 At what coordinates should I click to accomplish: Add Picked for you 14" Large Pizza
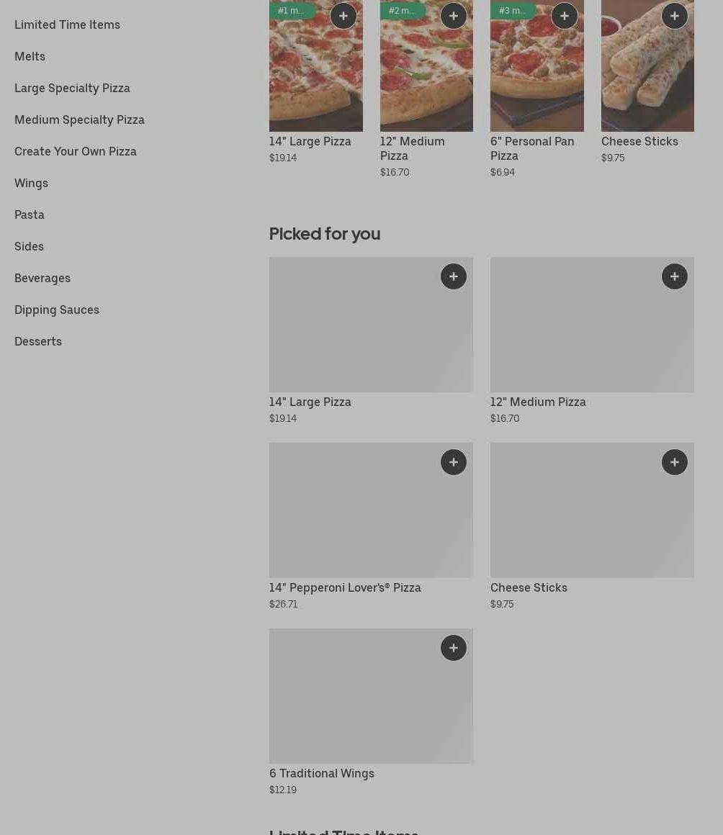(x=454, y=276)
